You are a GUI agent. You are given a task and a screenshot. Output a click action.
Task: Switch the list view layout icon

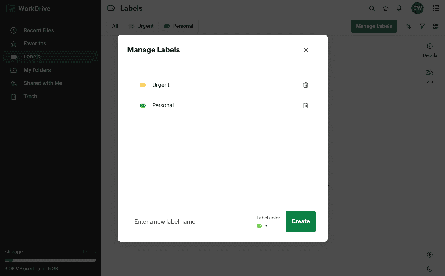coord(436,27)
